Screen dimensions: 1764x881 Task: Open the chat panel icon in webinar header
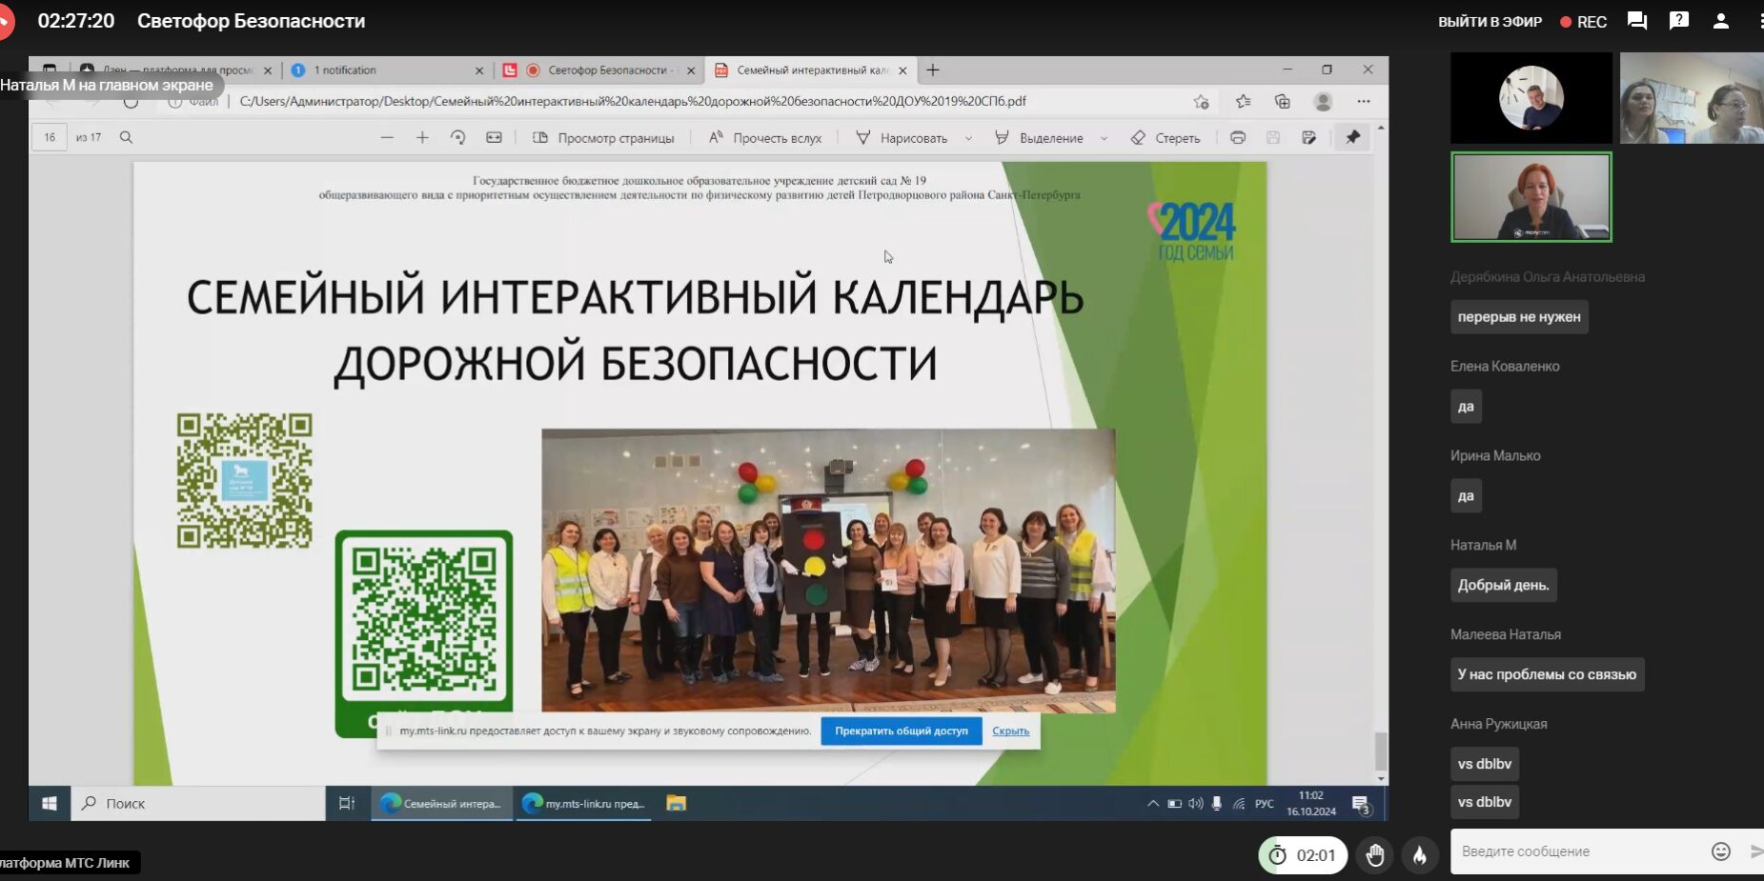click(1637, 21)
